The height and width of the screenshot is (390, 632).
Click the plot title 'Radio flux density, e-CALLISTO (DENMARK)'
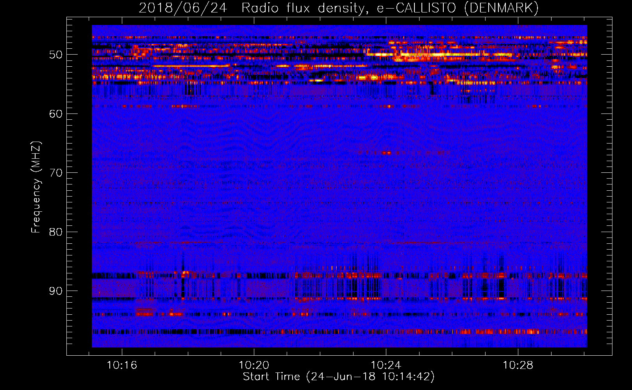click(x=390, y=8)
